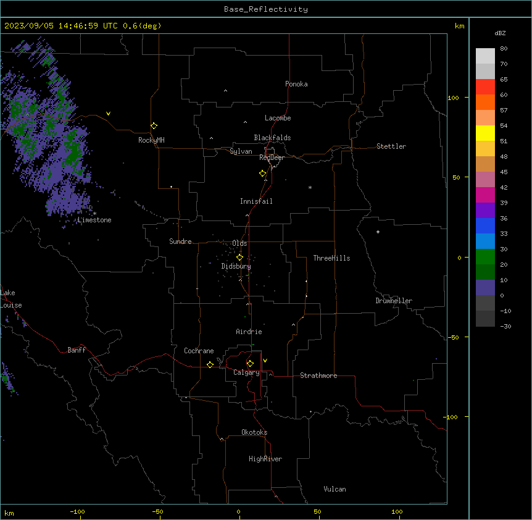The image size is (532, 520).
Task: Click the yellow V marker northwest of RockyMH
Action: click(x=108, y=114)
